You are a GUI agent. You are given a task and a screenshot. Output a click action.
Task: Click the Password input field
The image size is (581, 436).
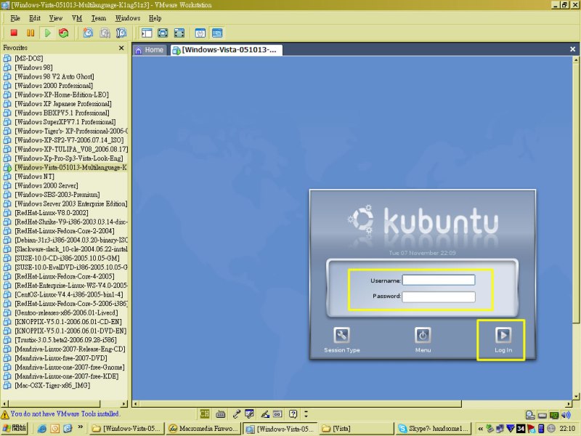(439, 296)
